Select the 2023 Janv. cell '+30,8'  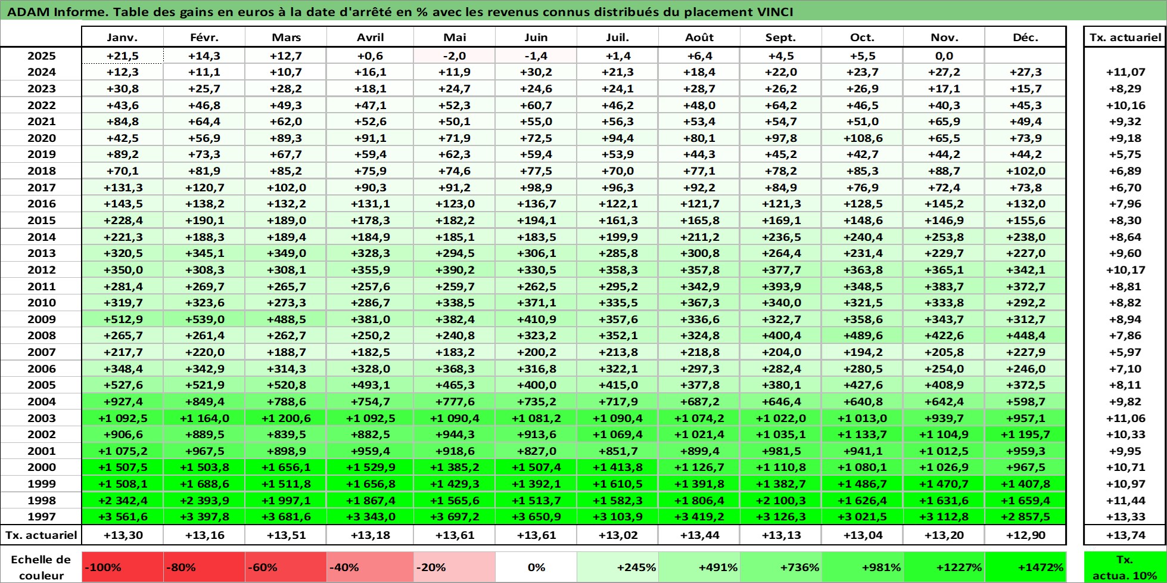pos(122,88)
